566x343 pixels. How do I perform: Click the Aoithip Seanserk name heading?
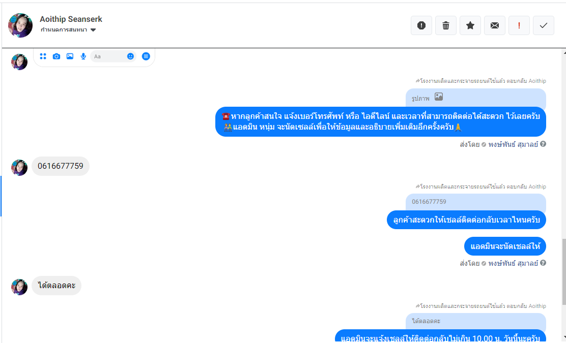(x=71, y=19)
